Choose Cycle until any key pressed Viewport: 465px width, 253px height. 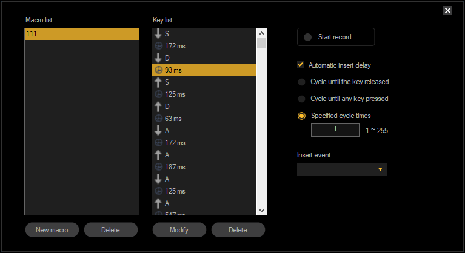pos(302,99)
